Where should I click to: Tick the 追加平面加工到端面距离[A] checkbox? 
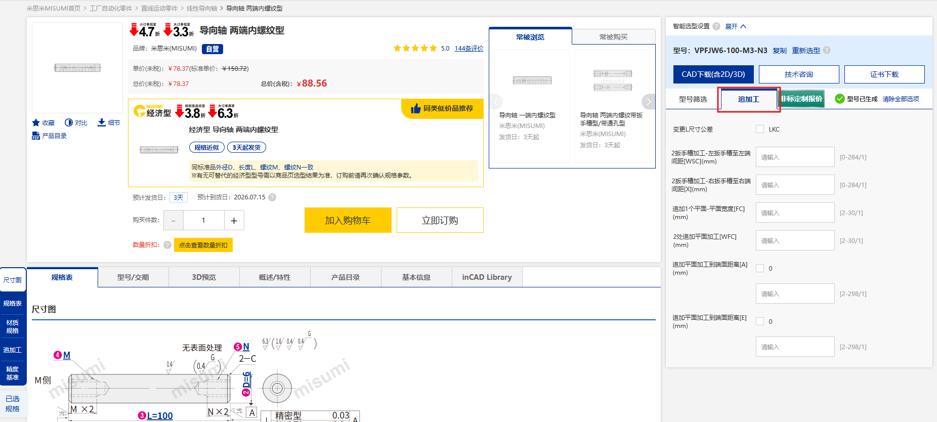[760, 268]
